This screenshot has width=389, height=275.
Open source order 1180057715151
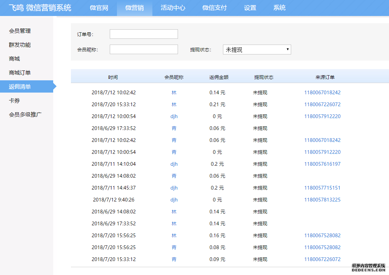click(323, 188)
